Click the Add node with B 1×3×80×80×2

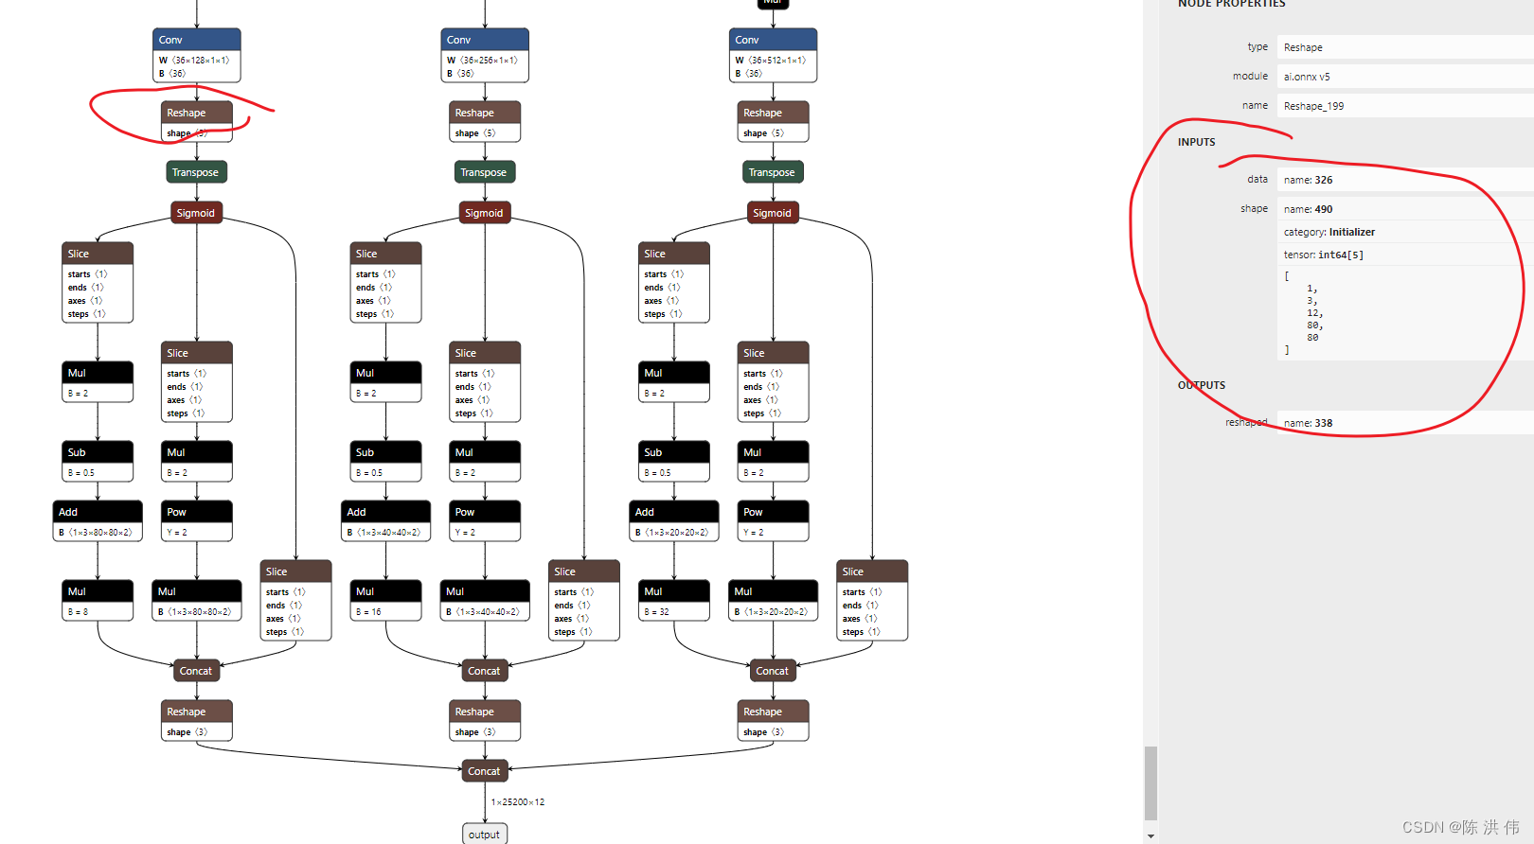click(98, 521)
